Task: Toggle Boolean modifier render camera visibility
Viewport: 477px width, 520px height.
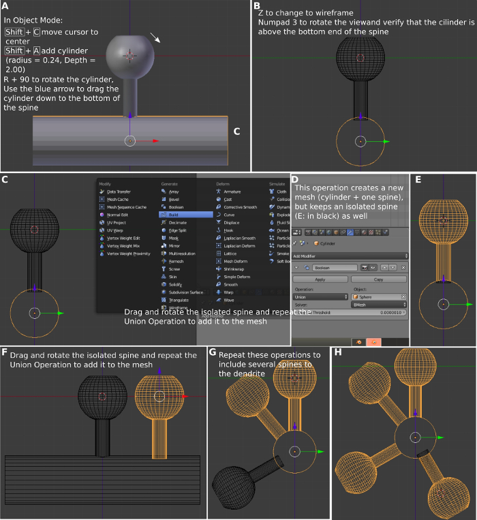Action: pos(365,268)
